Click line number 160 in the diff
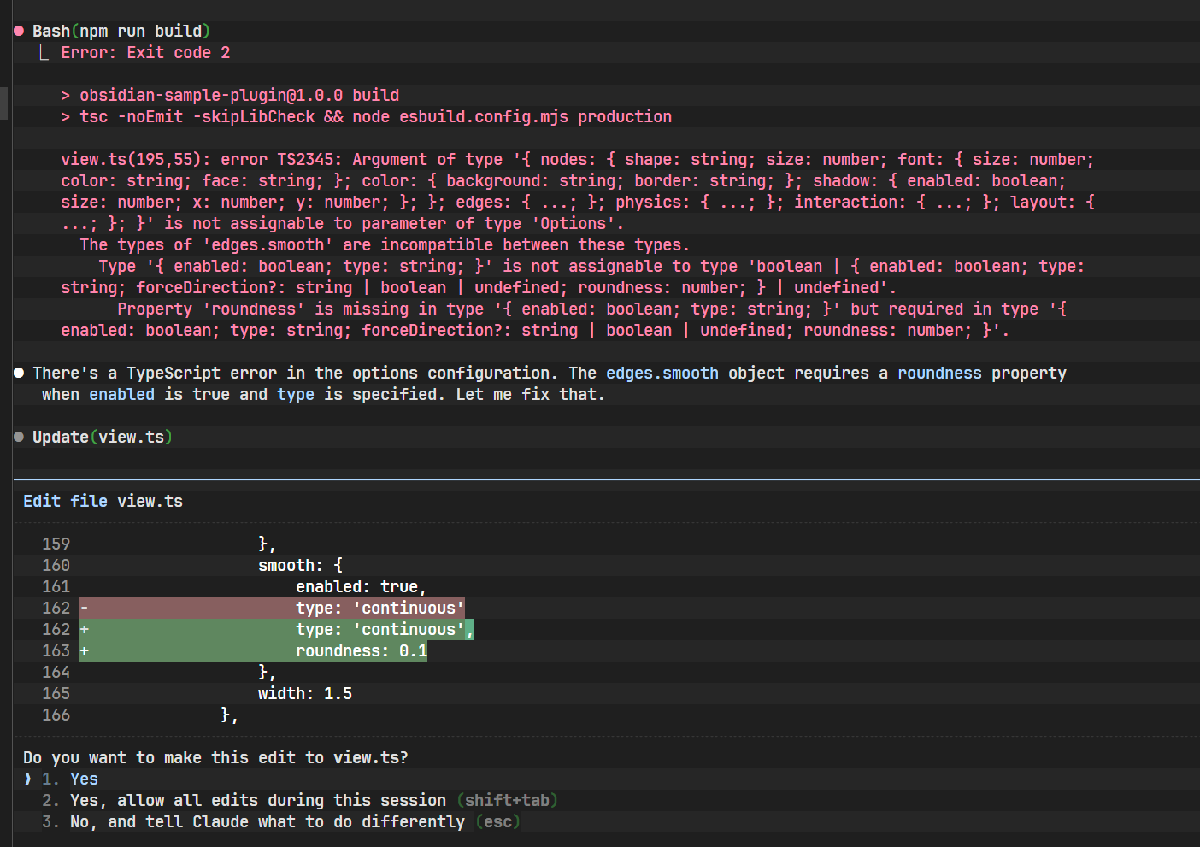 point(56,566)
